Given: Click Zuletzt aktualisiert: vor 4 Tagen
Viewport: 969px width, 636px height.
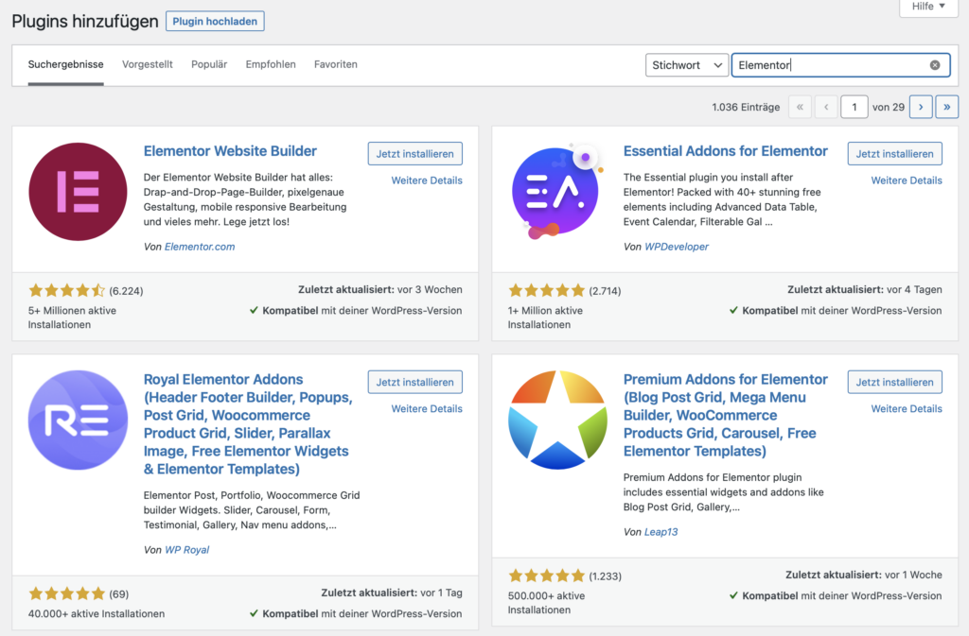Looking at the screenshot, I should click(865, 289).
